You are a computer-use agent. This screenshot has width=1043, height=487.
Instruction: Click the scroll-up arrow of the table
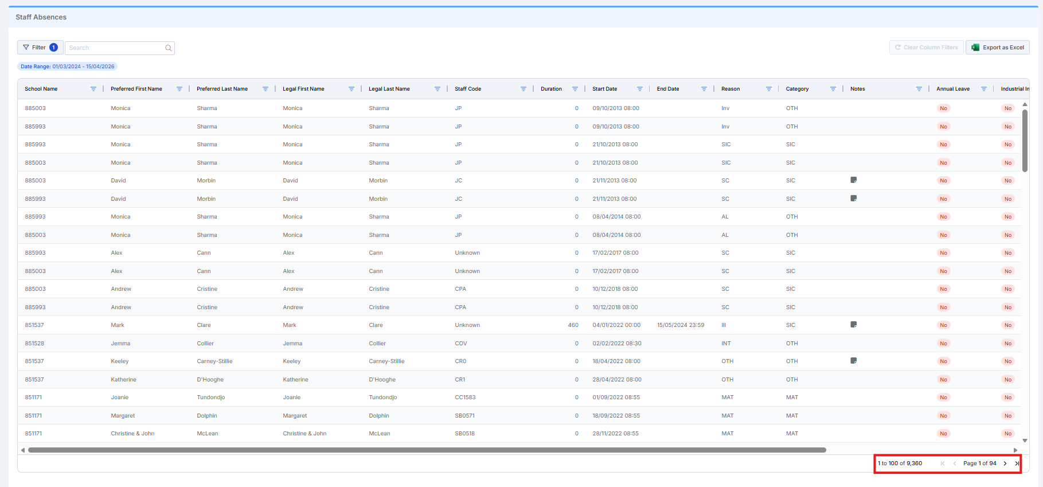pos(1025,105)
